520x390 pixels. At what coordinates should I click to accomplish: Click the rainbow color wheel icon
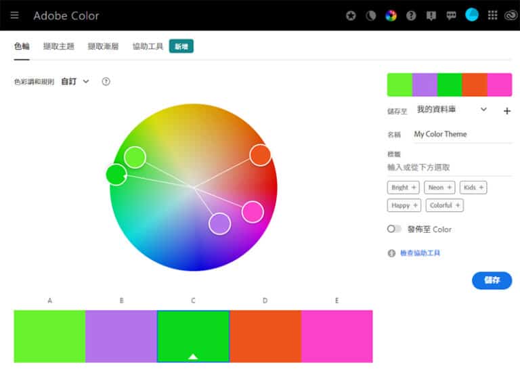pyautogui.click(x=391, y=16)
